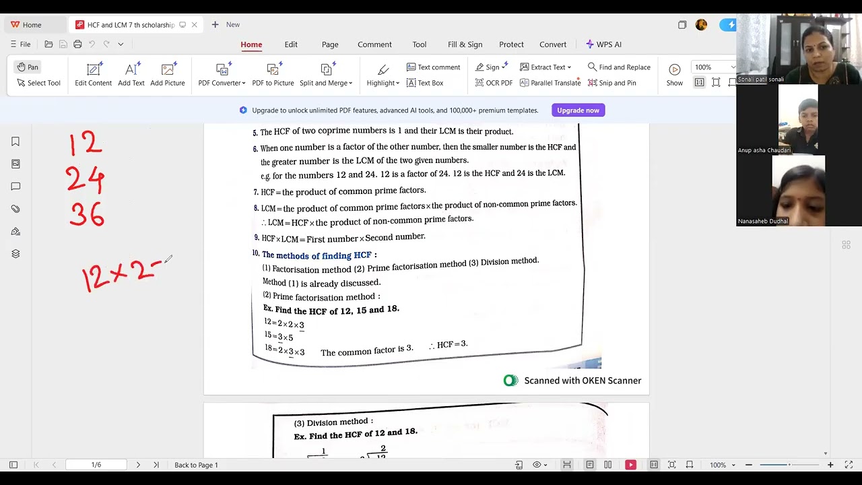The height and width of the screenshot is (485, 862).
Task: Insert a Text Box
Action: [425, 83]
